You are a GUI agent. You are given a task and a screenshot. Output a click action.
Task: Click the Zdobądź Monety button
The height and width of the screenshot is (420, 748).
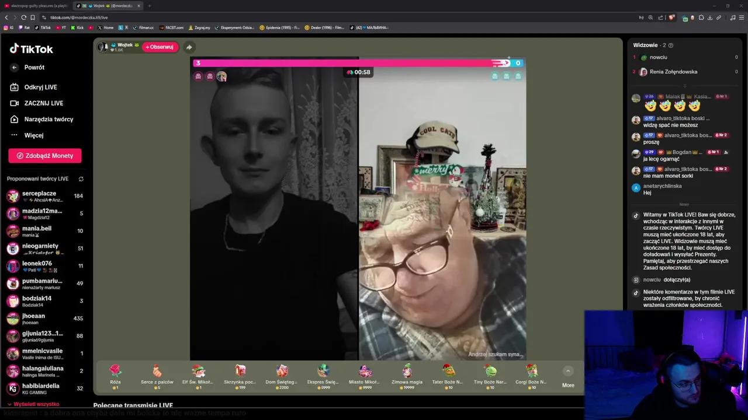[45, 156]
